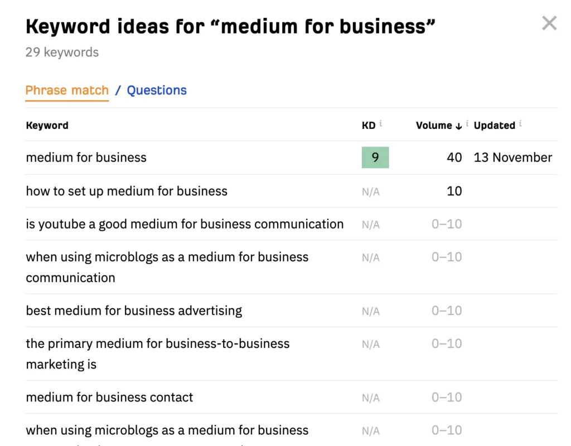Switch to the Questions tab
Screen dimensions: 571x446
(x=156, y=90)
